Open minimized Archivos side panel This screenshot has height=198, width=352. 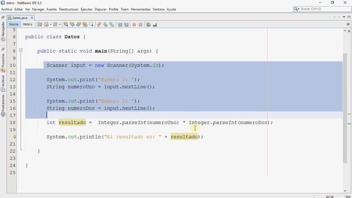point(3,84)
